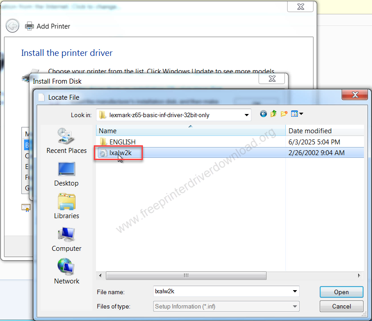Viewport: 372px width, 321px height.
Task: Sort by Name column header
Action: coord(191,131)
